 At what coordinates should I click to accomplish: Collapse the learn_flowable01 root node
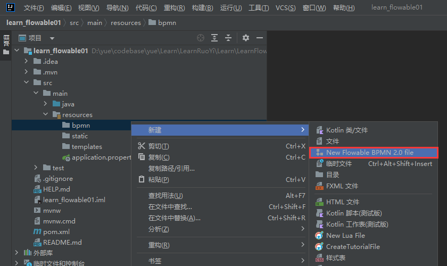[17, 51]
